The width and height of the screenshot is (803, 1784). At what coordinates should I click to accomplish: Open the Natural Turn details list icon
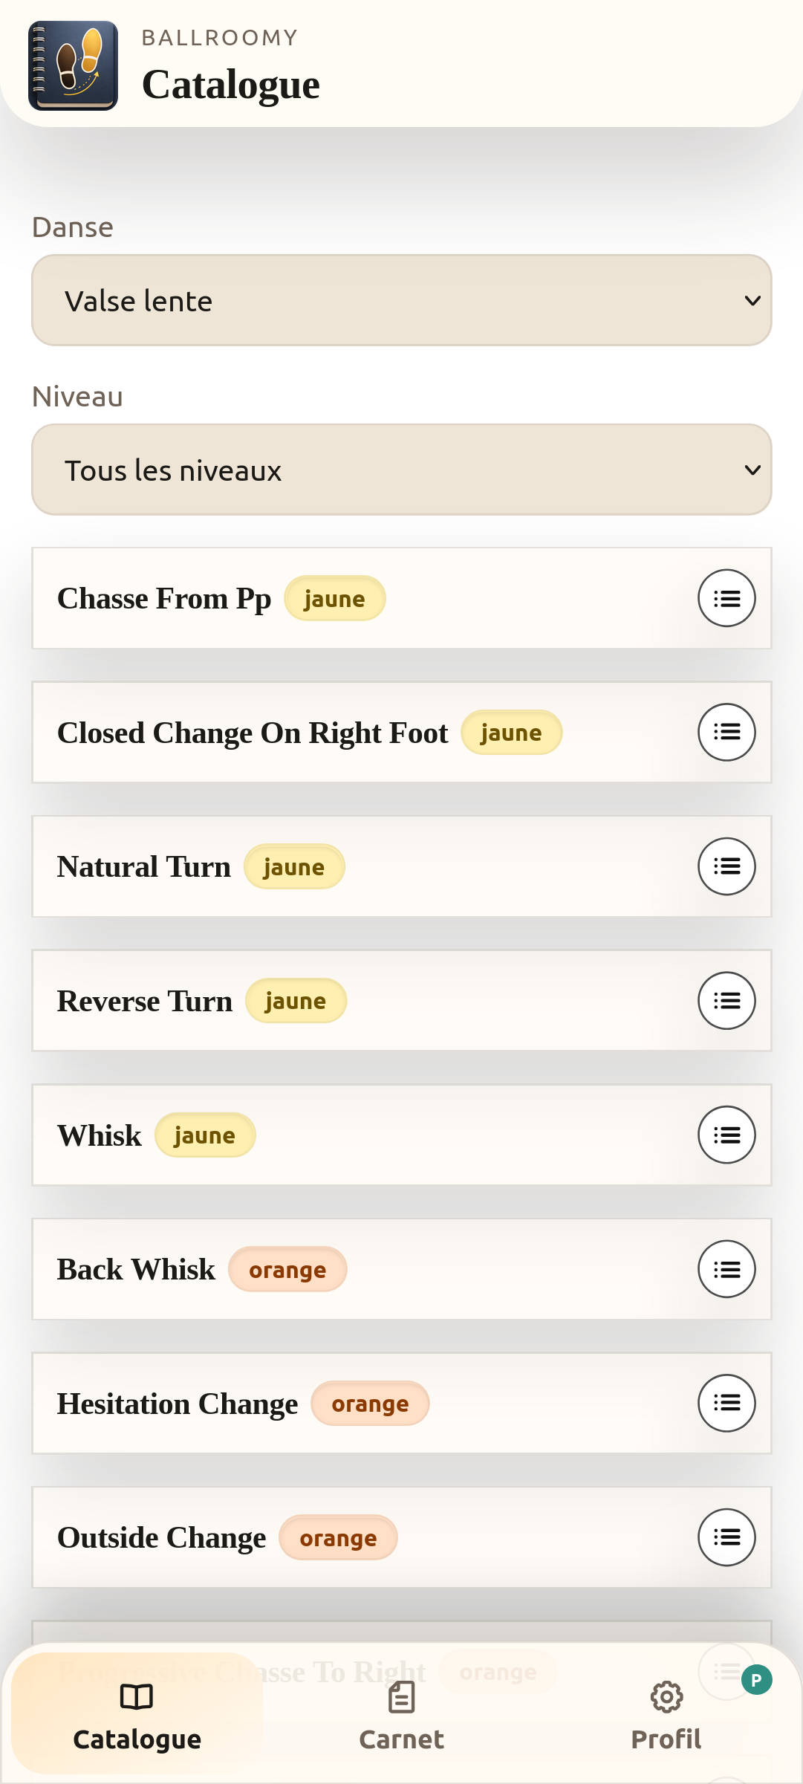[726, 866]
